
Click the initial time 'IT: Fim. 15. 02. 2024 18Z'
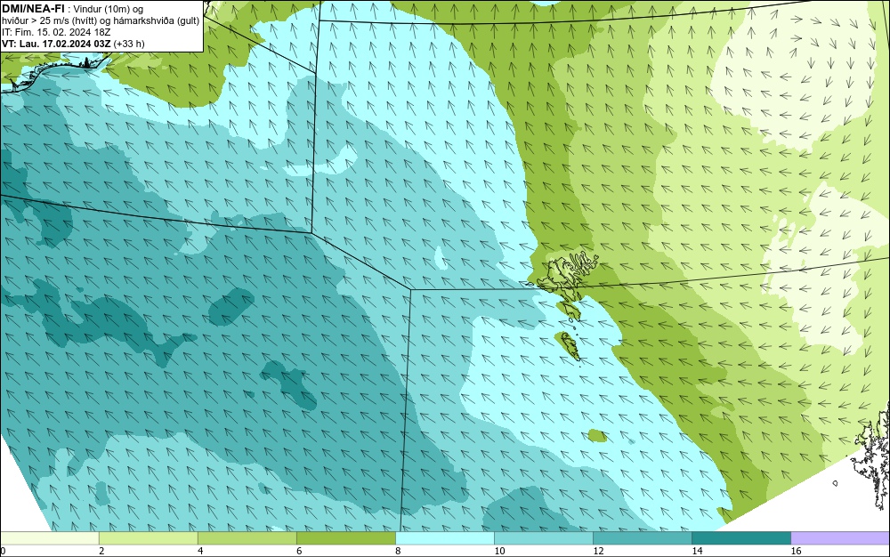coord(56,32)
